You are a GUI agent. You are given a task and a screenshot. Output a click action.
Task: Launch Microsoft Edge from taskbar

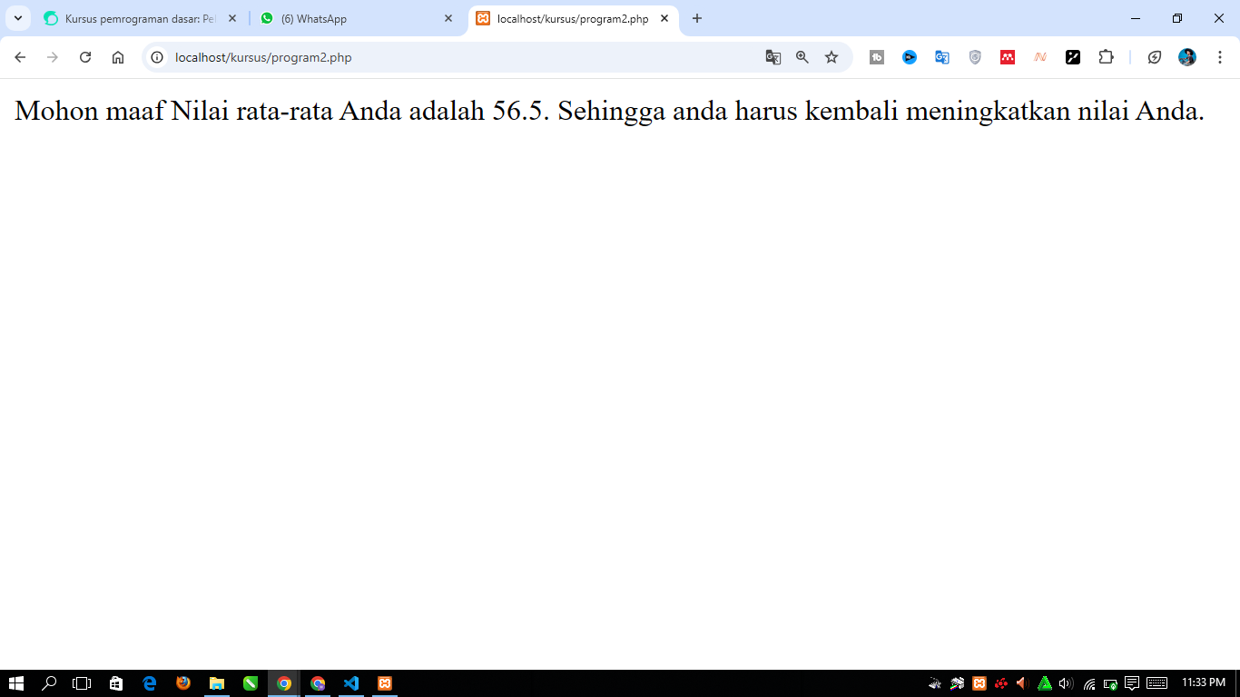[x=150, y=683]
